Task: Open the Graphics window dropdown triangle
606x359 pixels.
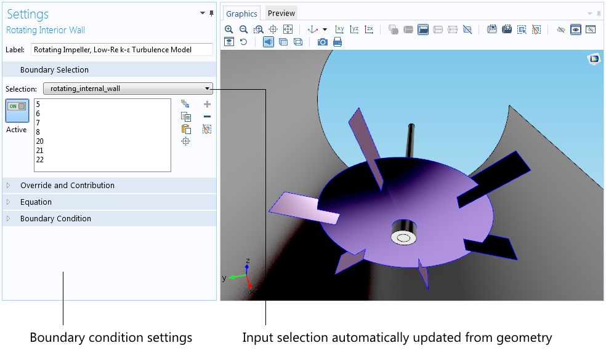Action: click(x=590, y=14)
